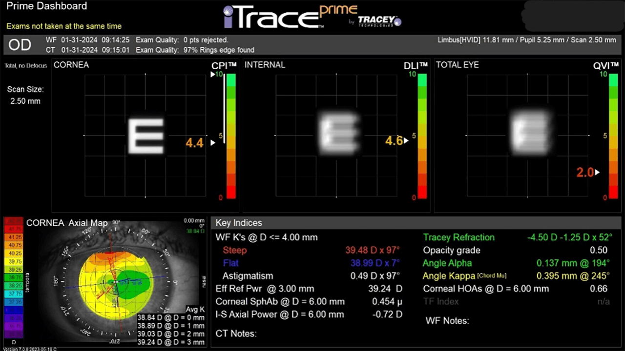Image resolution: width=625 pixels, height=351 pixels.
Task: Select the 41.25 orange legend swatch
Action: pos(13,236)
